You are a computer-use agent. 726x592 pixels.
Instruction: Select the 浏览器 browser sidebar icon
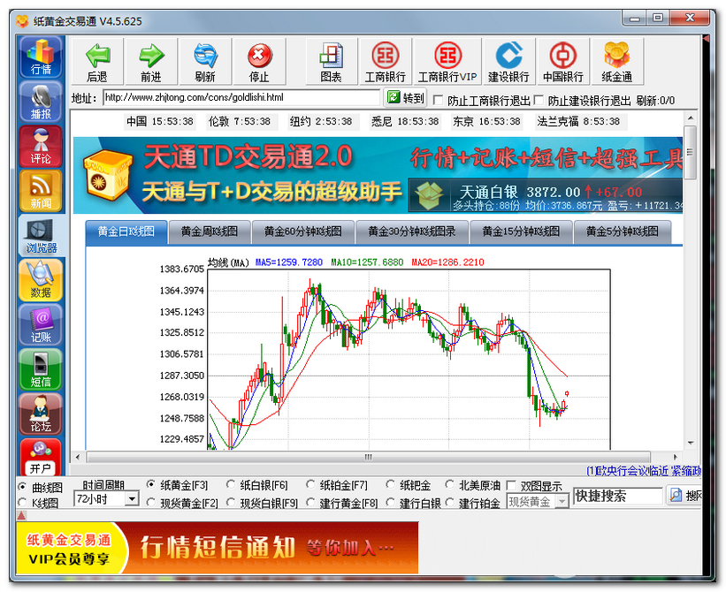click(41, 235)
